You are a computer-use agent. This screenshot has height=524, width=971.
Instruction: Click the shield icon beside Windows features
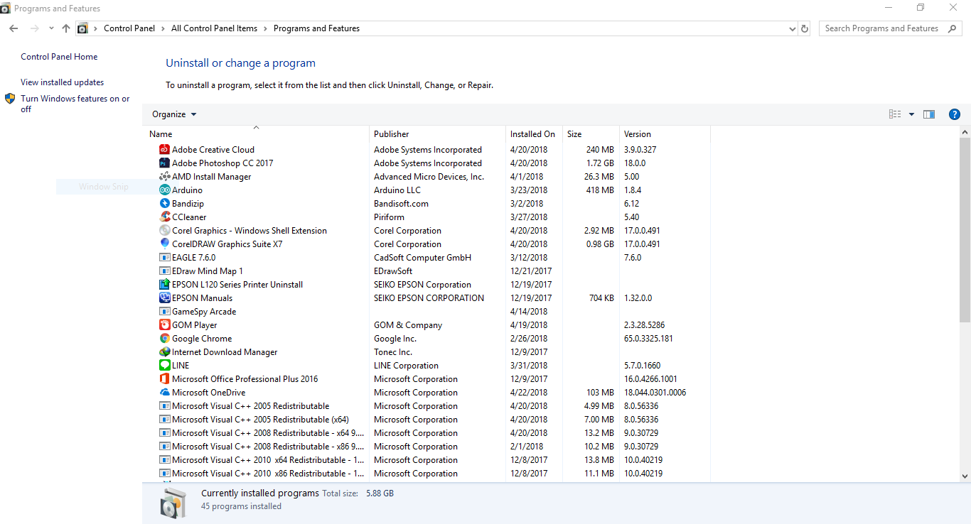coord(10,99)
